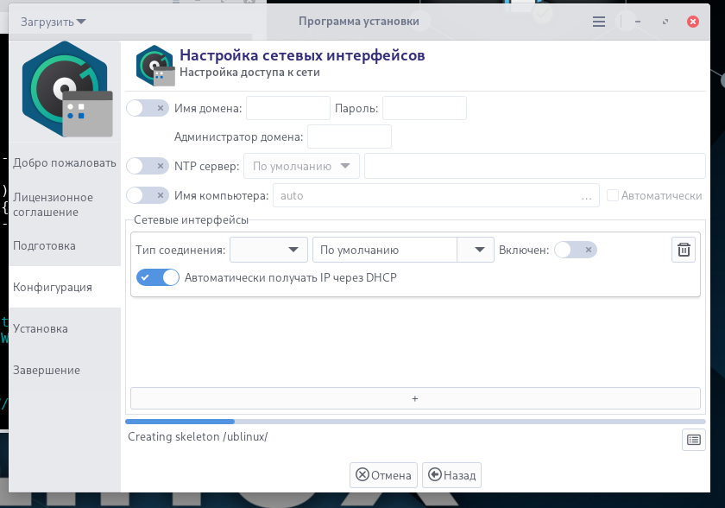This screenshot has height=508, width=725.
Task: Enable the domain name toggle
Action: 148,108
